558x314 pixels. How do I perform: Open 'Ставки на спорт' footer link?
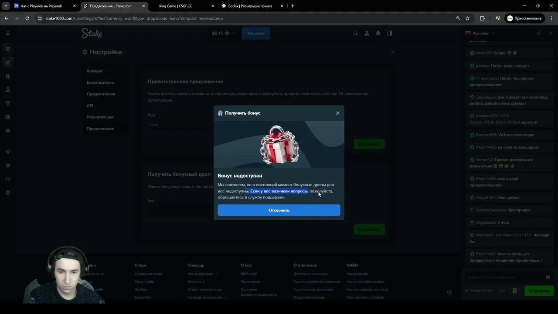(x=148, y=274)
